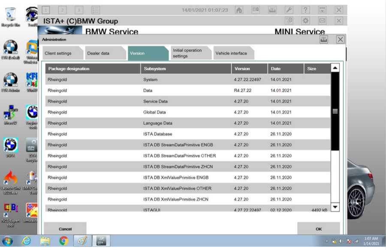Open the ISTA app from the taskbar

click(101, 241)
